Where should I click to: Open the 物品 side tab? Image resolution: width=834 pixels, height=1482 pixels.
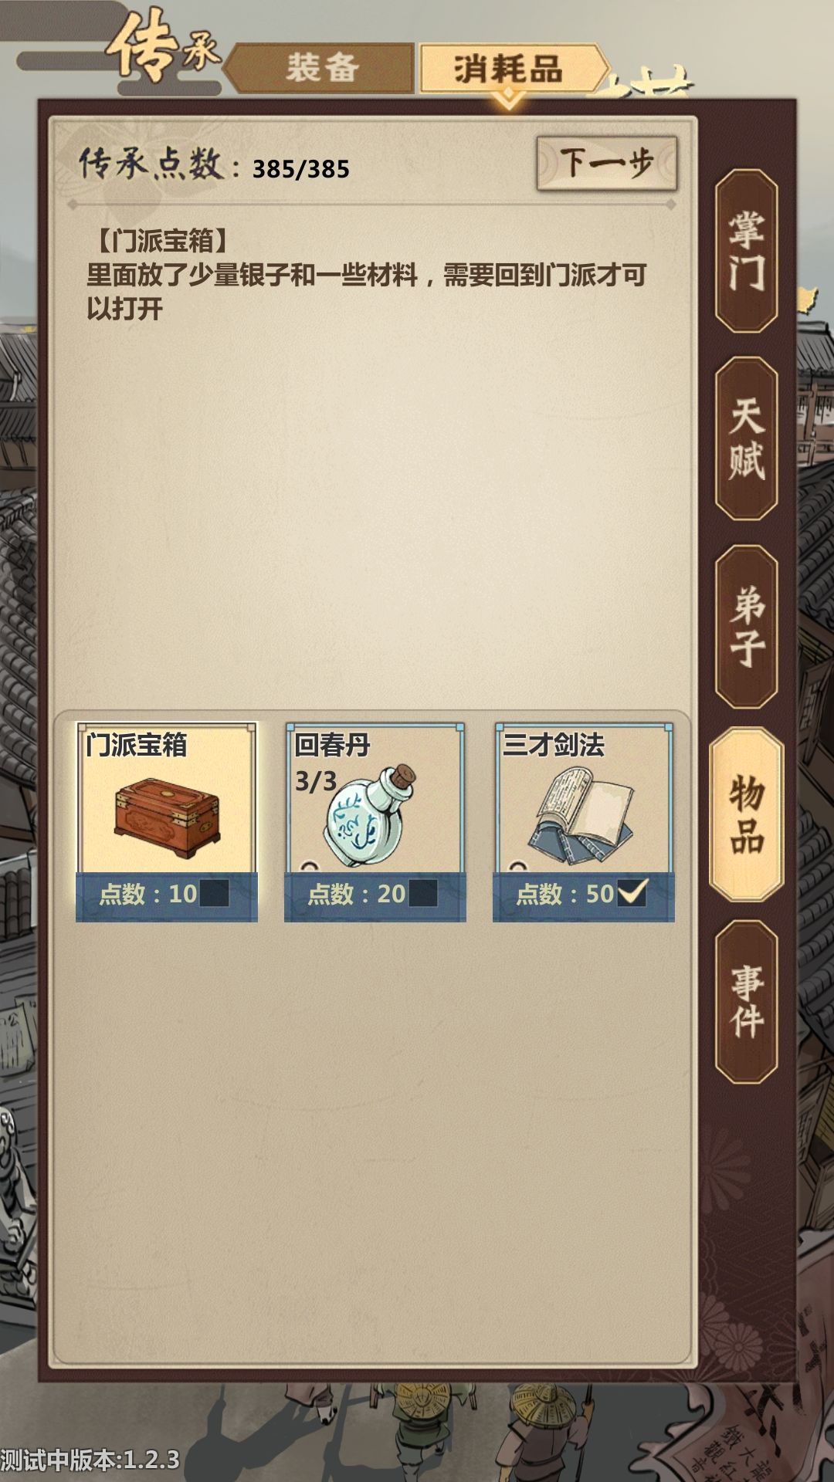(x=746, y=814)
